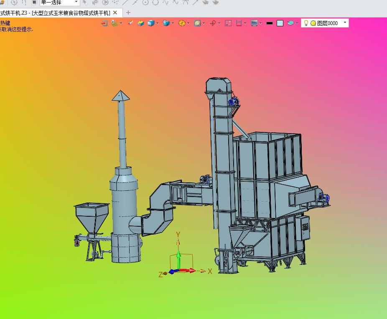
Task: Click the 取消这些提示 hint link
Action: click(17, 29)
